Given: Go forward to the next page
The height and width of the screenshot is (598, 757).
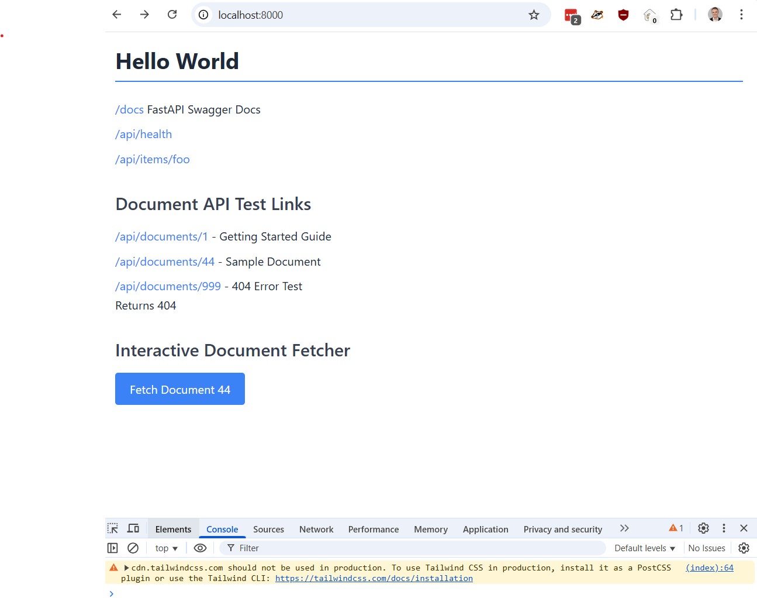Looking at the screenshot, I should click(x=144, y=15).
